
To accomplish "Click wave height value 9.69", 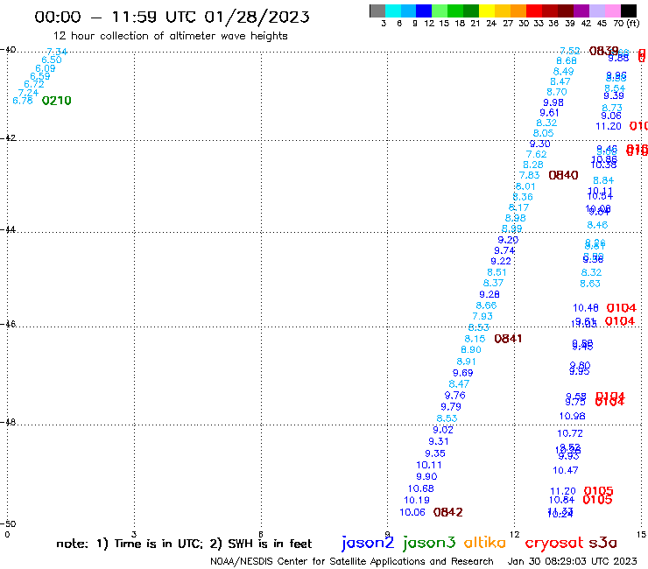I will coord(463,373).
